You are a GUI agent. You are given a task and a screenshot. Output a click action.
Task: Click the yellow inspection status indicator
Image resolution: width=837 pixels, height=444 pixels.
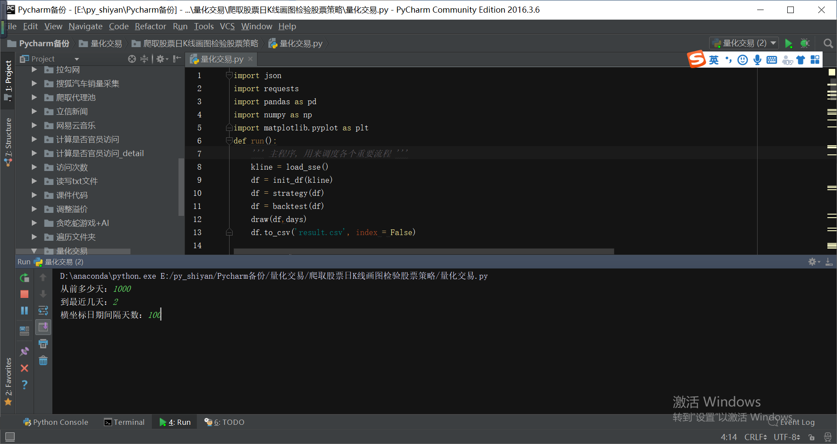tap(832, 72)
